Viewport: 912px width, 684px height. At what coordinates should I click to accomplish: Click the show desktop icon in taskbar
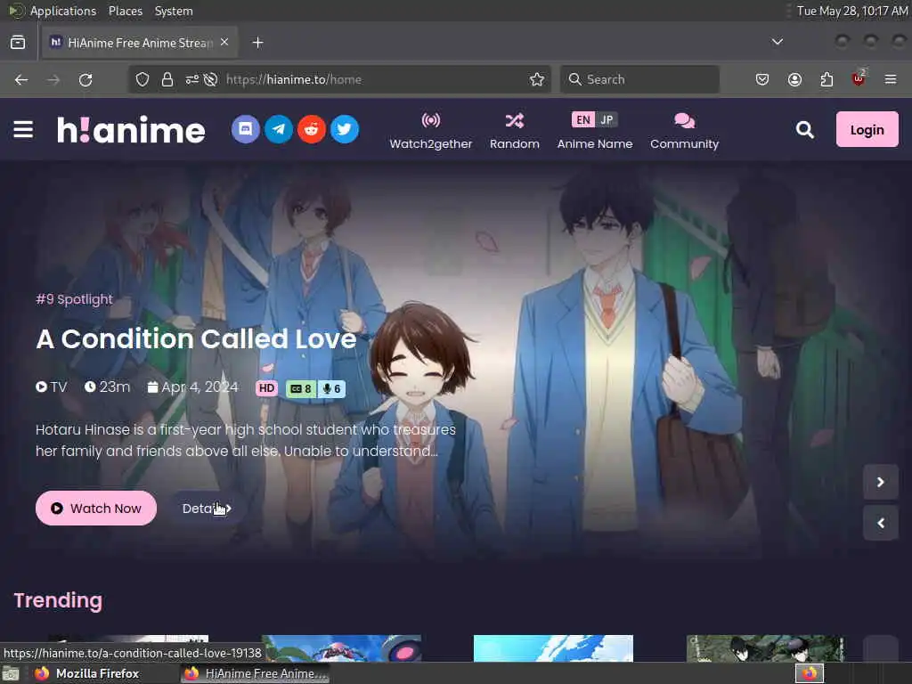coord(11,673)
